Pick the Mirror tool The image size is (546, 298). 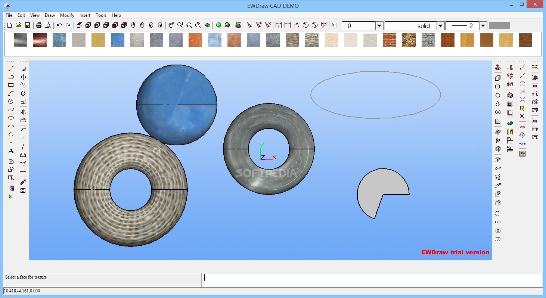pyautogui.click(x=23, y=112)
